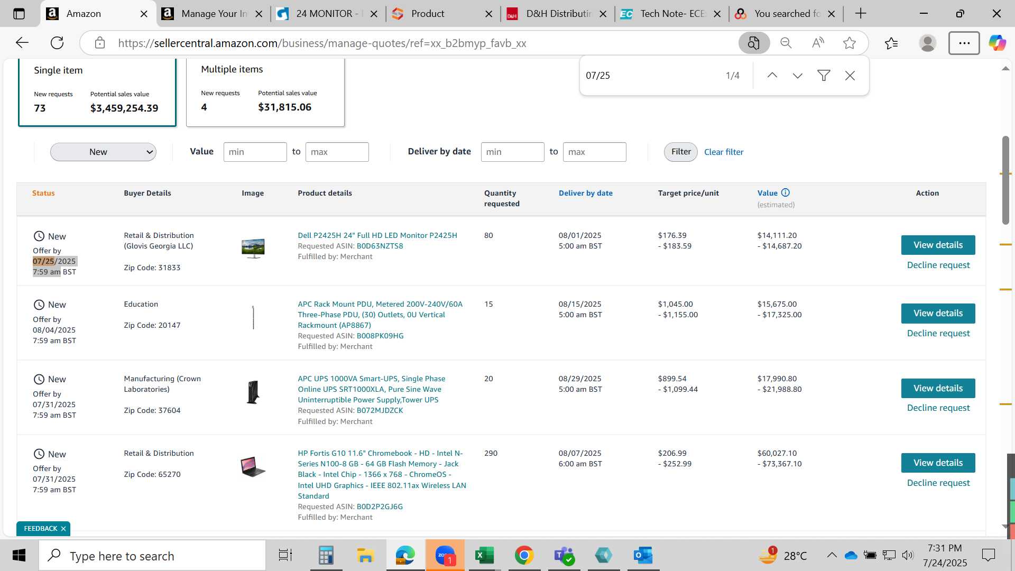Open Zoom app on taskbar
Screen dimensions: 1015x571
[x=445, y=555]
